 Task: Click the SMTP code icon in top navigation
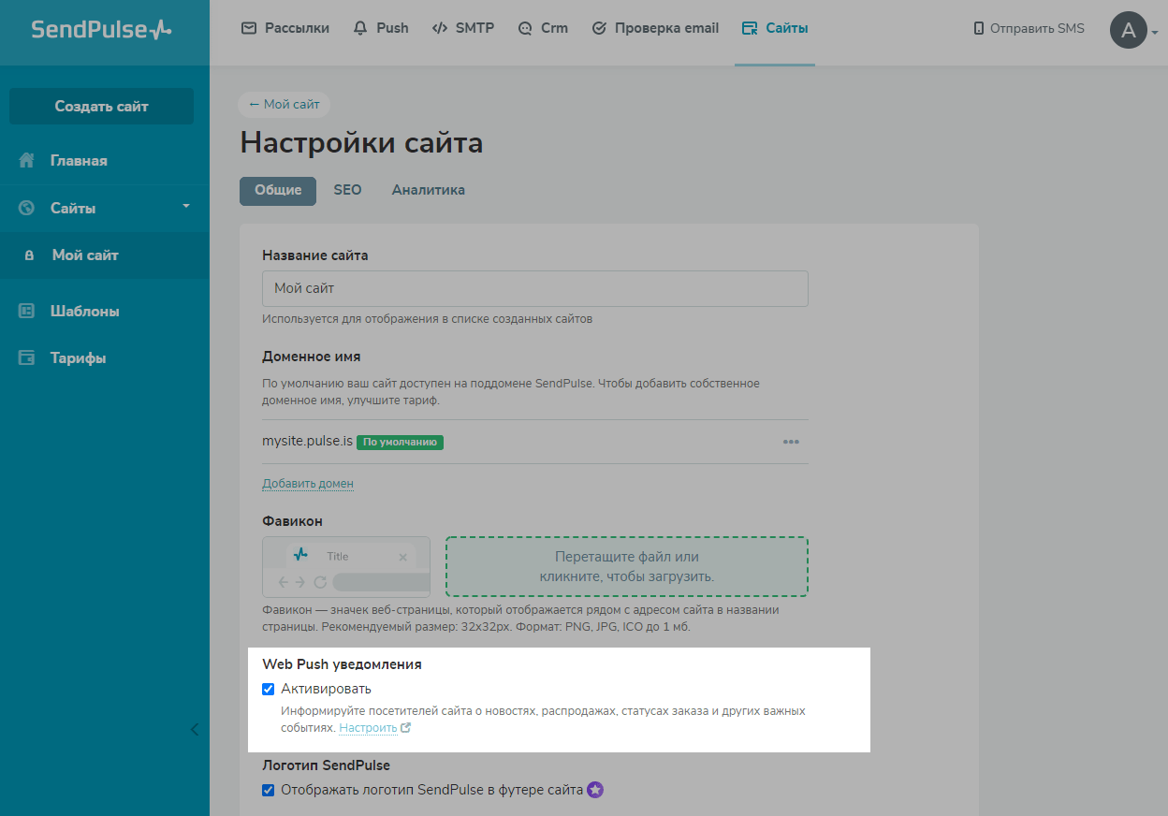(438, 28)
